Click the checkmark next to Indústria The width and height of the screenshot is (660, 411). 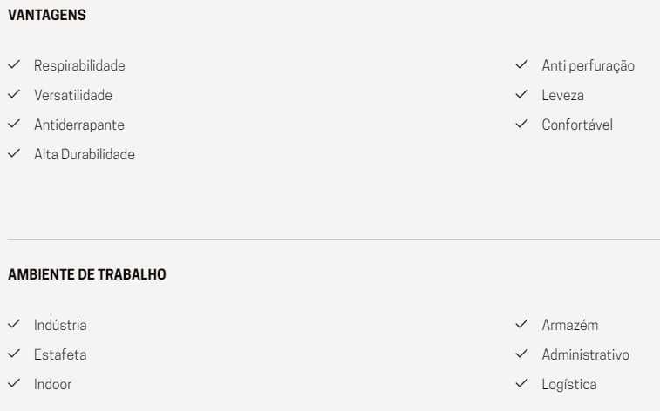click(14, 324)
